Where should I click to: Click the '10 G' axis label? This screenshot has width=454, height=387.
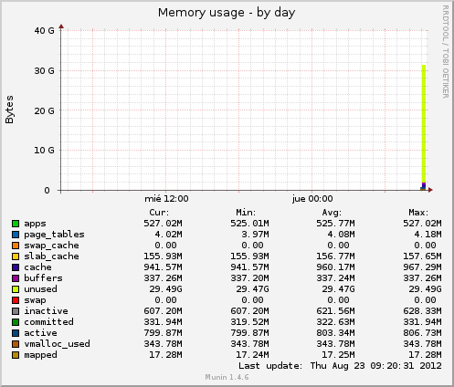pyautogui.click(x=44, y=151)
